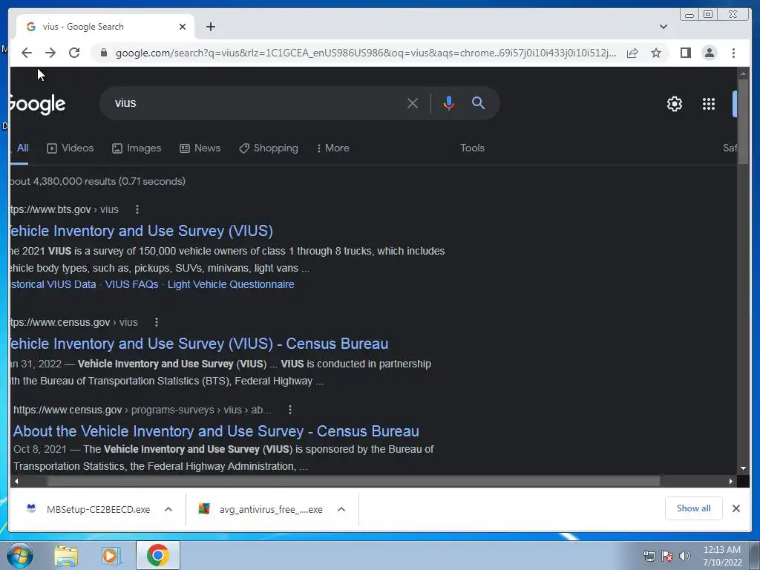
Task: Start voice search with the microphone
Action: coord(449,103)
